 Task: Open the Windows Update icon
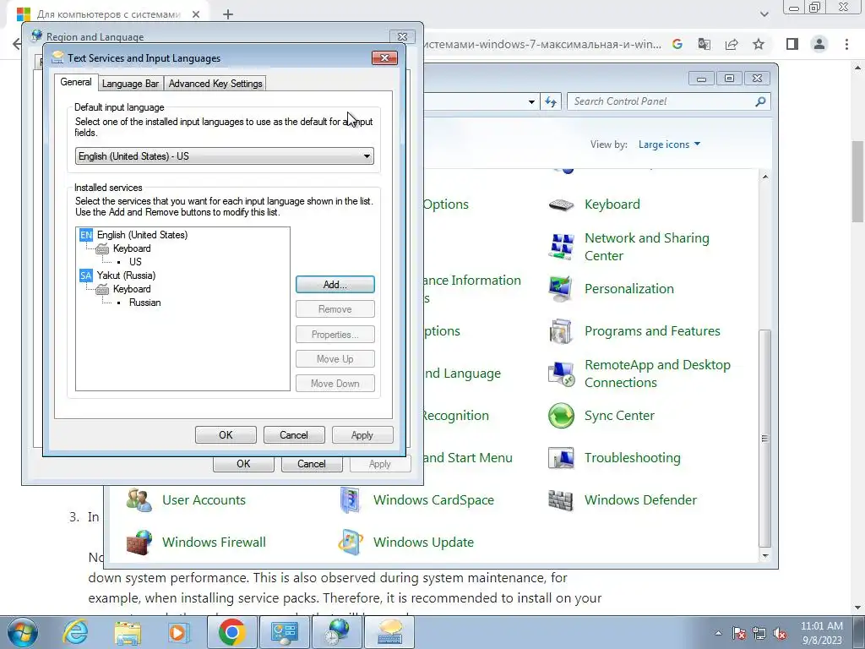351,543
